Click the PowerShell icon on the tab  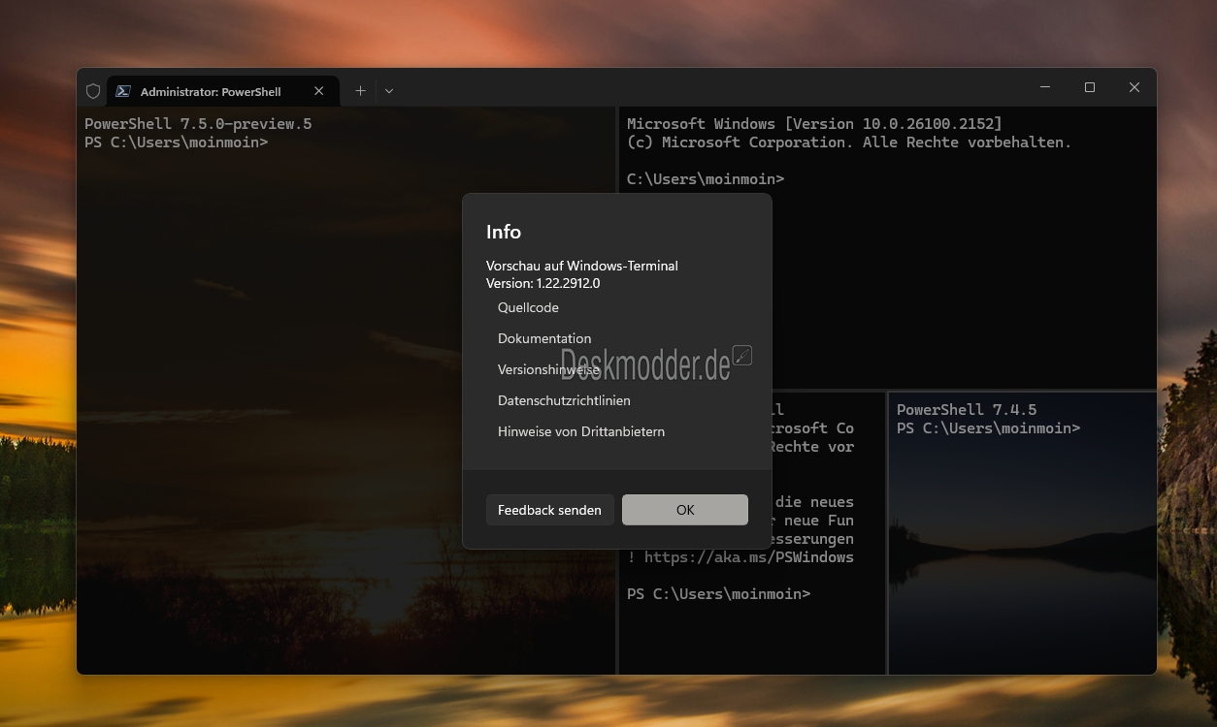pos(123,91)
